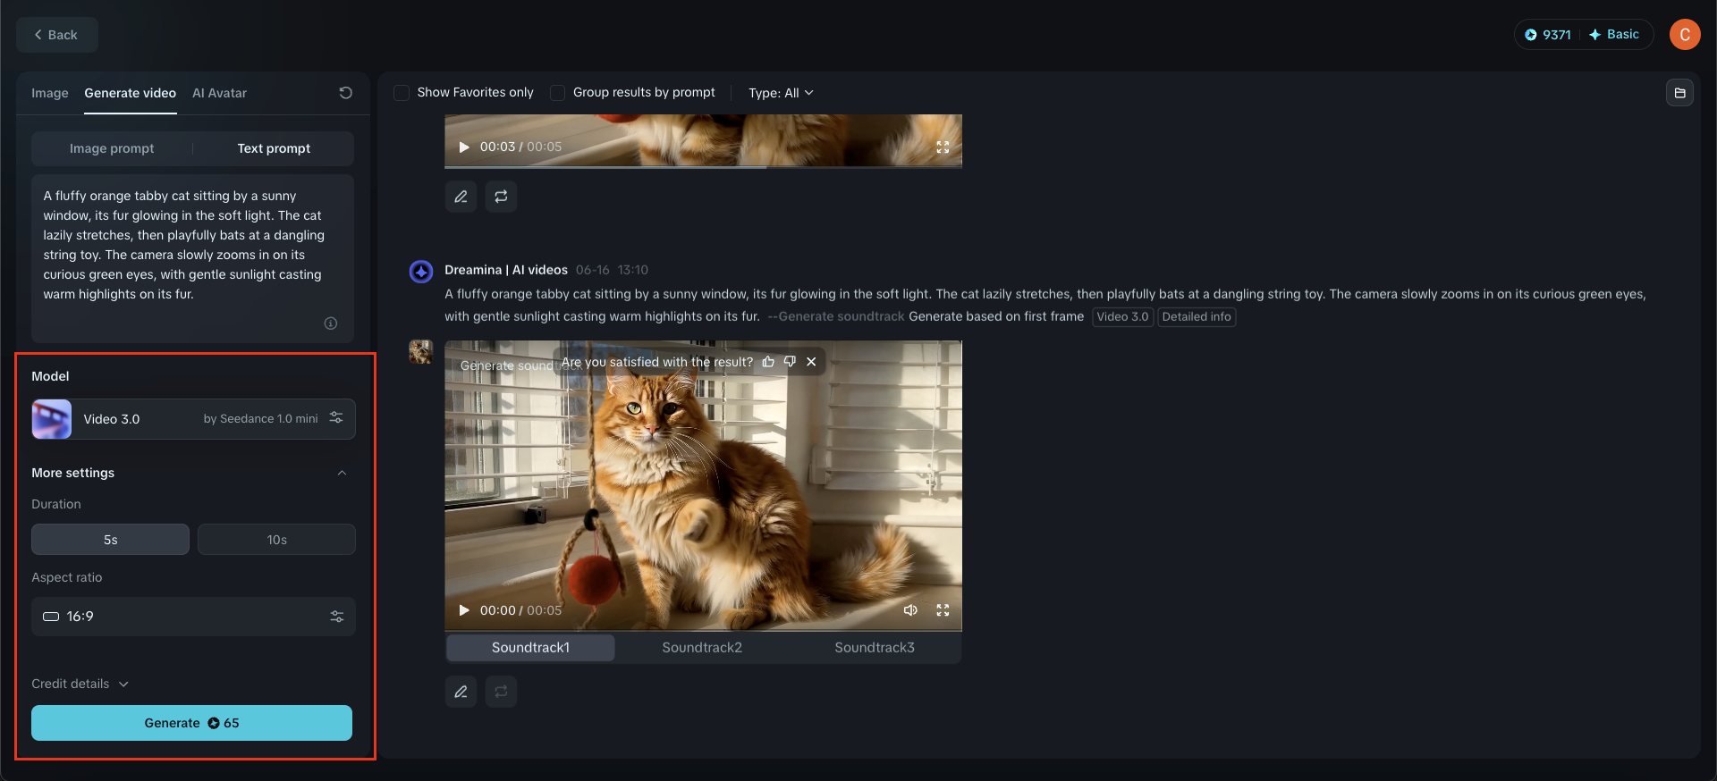Dismiss the satisfaction feedback prompt
Image resolution: width=1717 pixels, height=781 pixels.
point(811,362)
